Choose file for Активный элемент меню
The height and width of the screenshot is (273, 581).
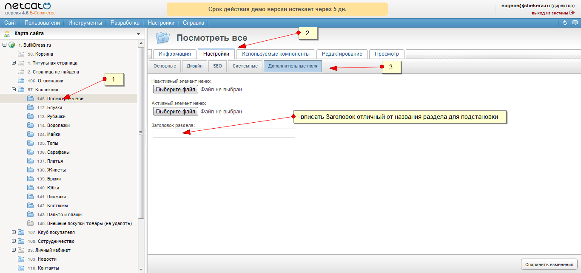175,111
